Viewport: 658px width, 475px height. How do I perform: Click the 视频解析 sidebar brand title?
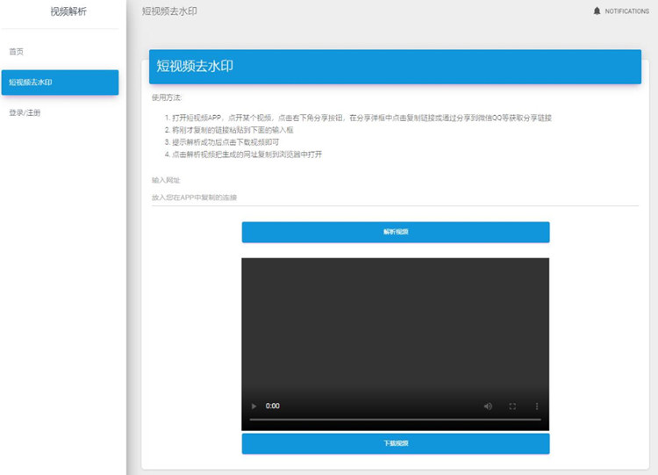tap(68, 12)
